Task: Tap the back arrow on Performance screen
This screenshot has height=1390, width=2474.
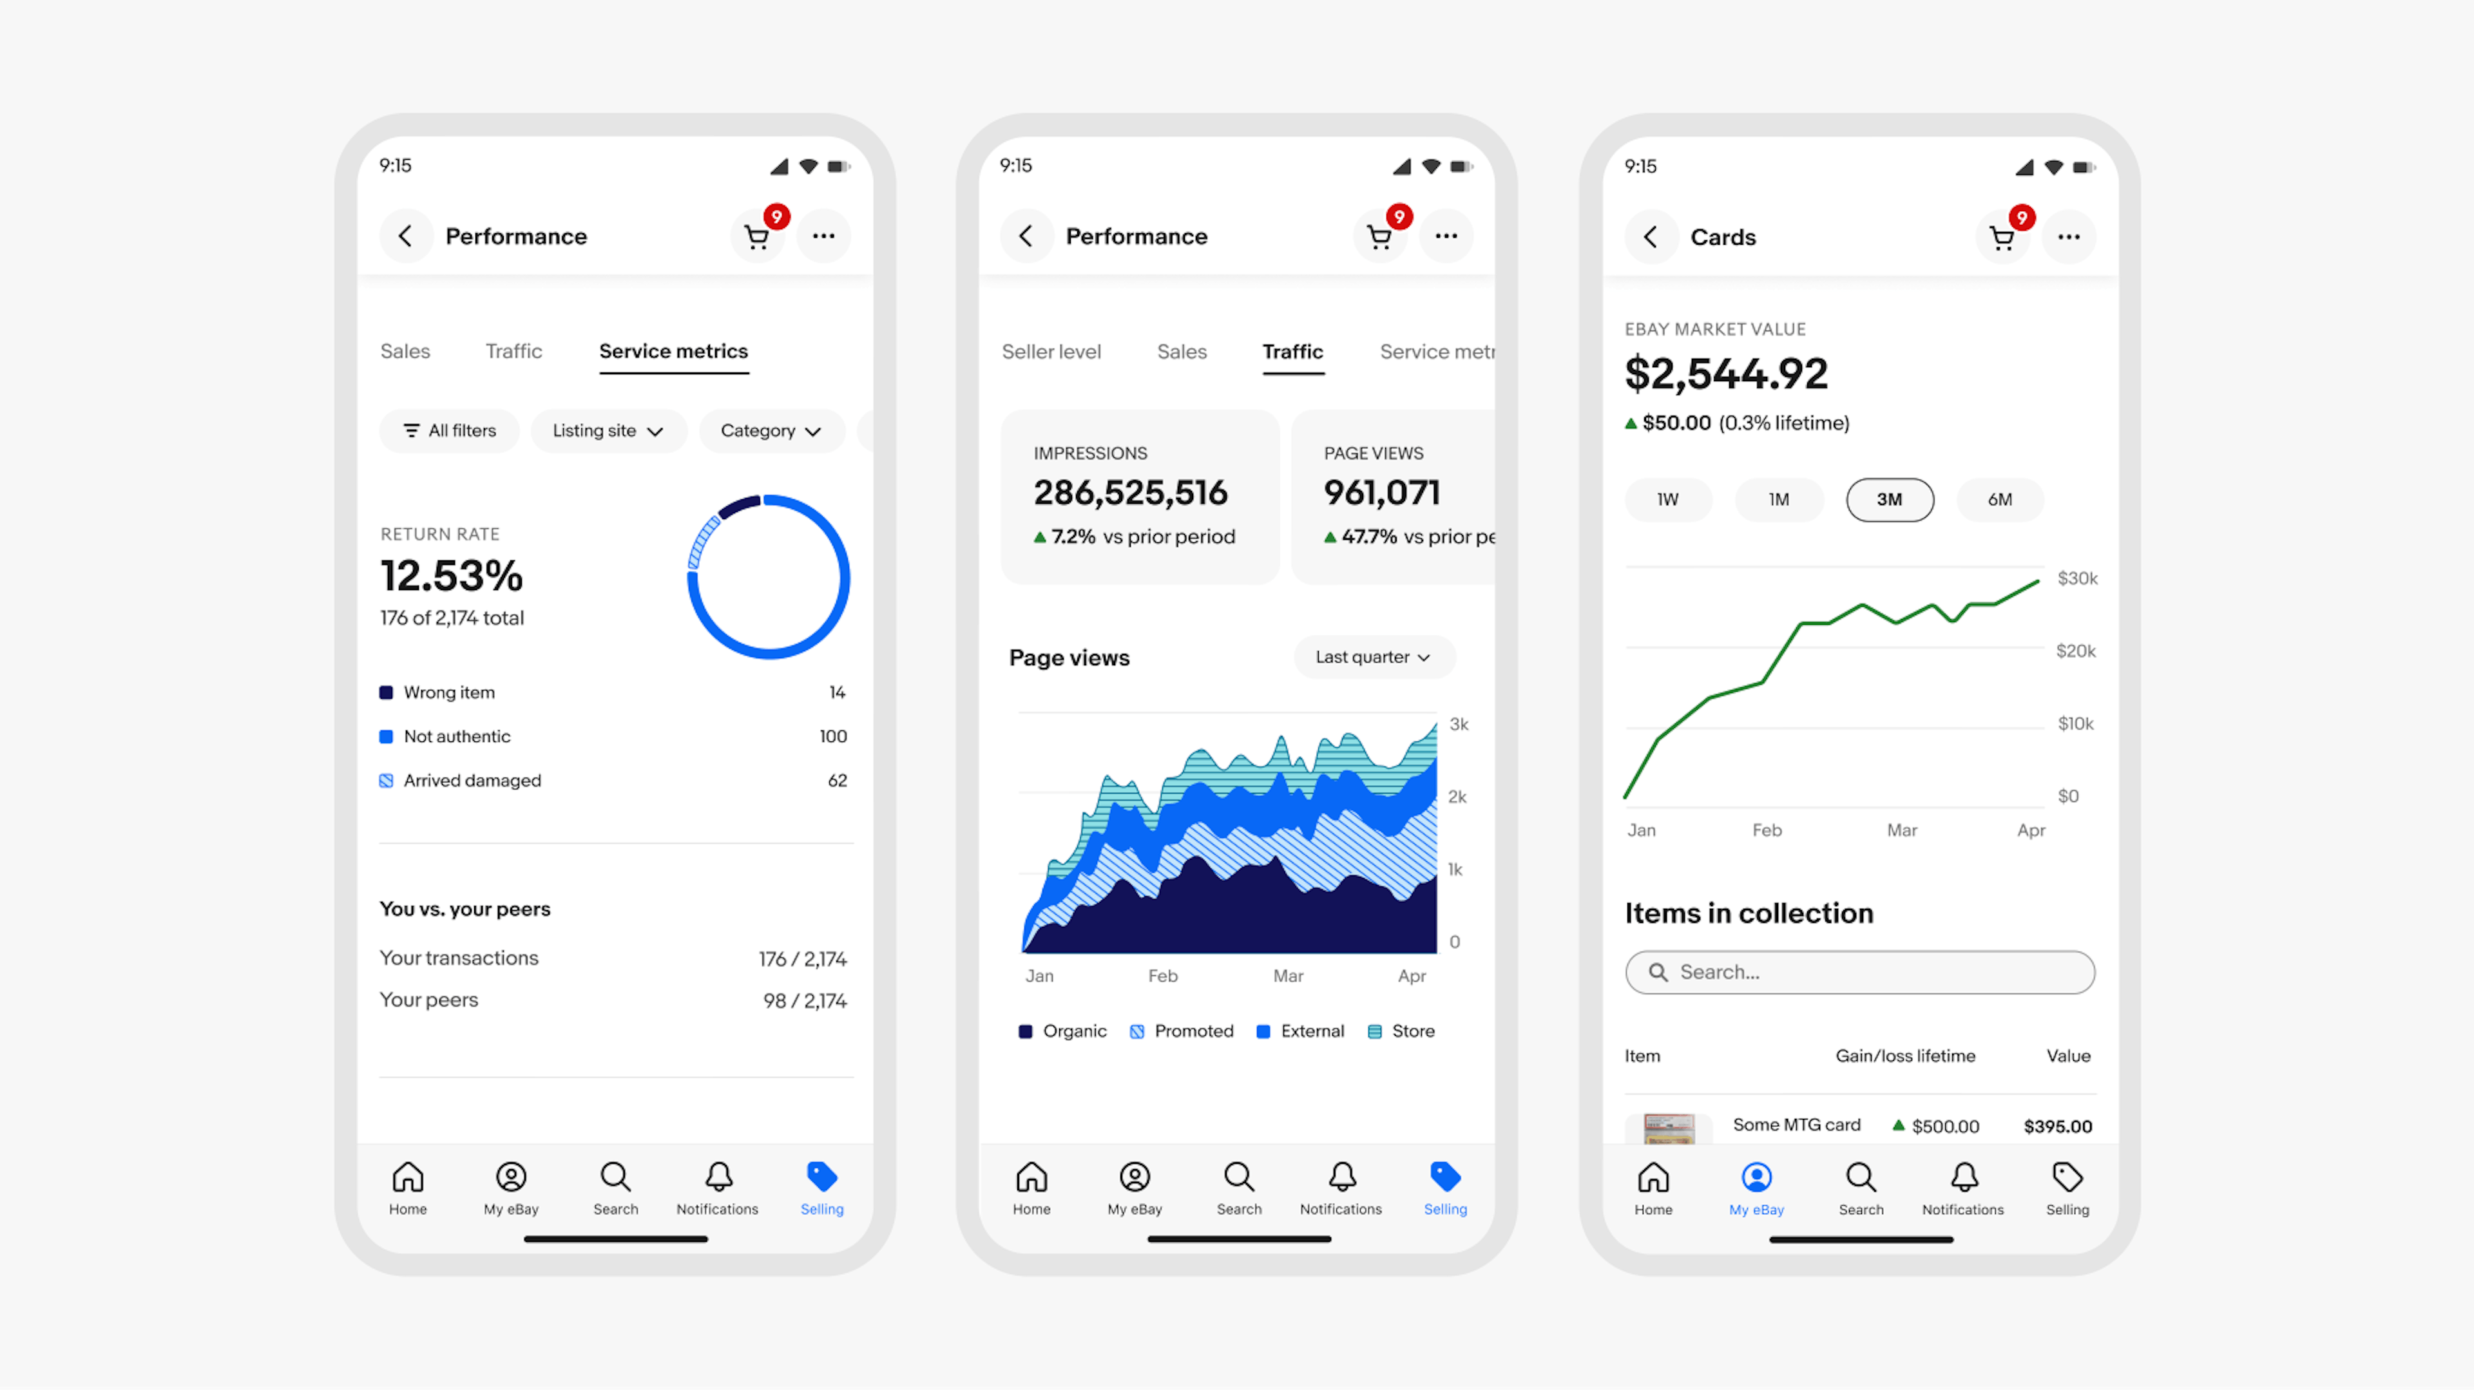Action: (405, 234)
